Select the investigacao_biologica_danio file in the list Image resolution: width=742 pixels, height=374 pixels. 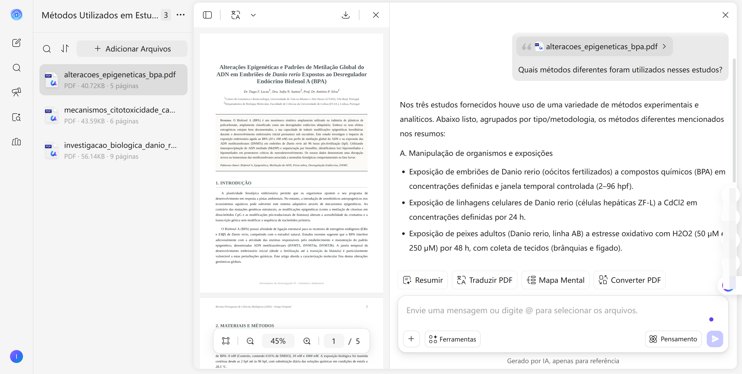point(113,150)
